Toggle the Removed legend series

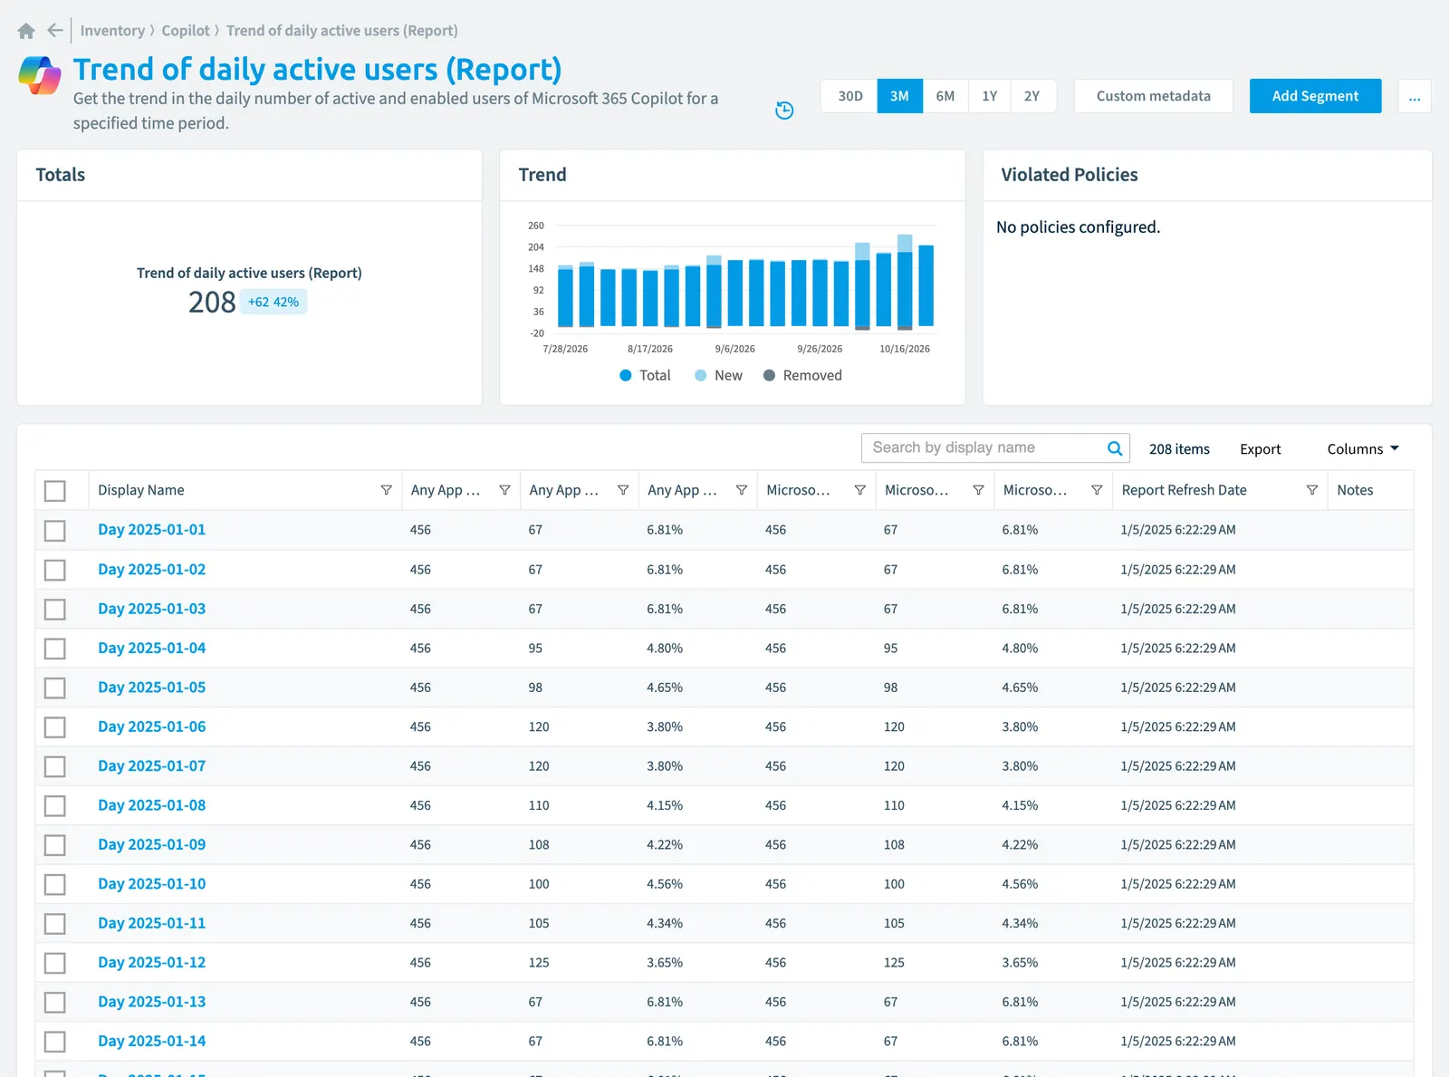click(802, 375)
